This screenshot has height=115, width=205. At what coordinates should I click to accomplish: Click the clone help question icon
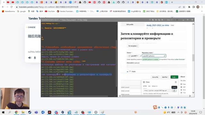tap(176, 82)
